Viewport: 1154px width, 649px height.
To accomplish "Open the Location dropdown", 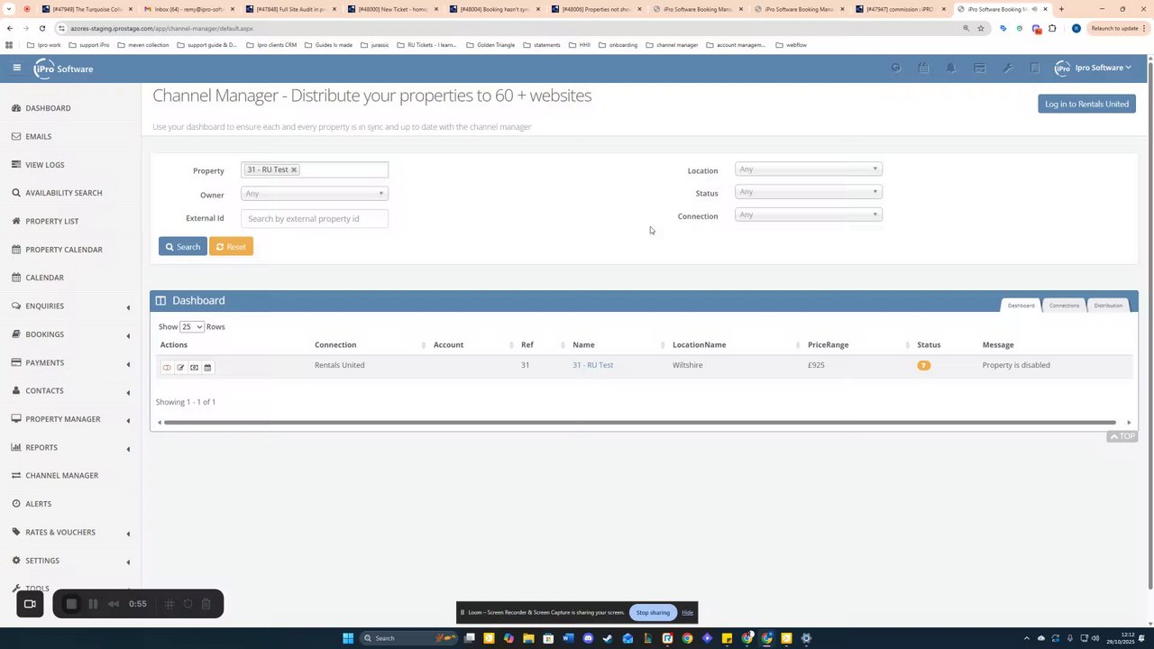I will (x=808, y=169).
